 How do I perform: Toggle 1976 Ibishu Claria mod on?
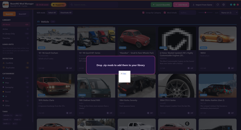point(69,113)
